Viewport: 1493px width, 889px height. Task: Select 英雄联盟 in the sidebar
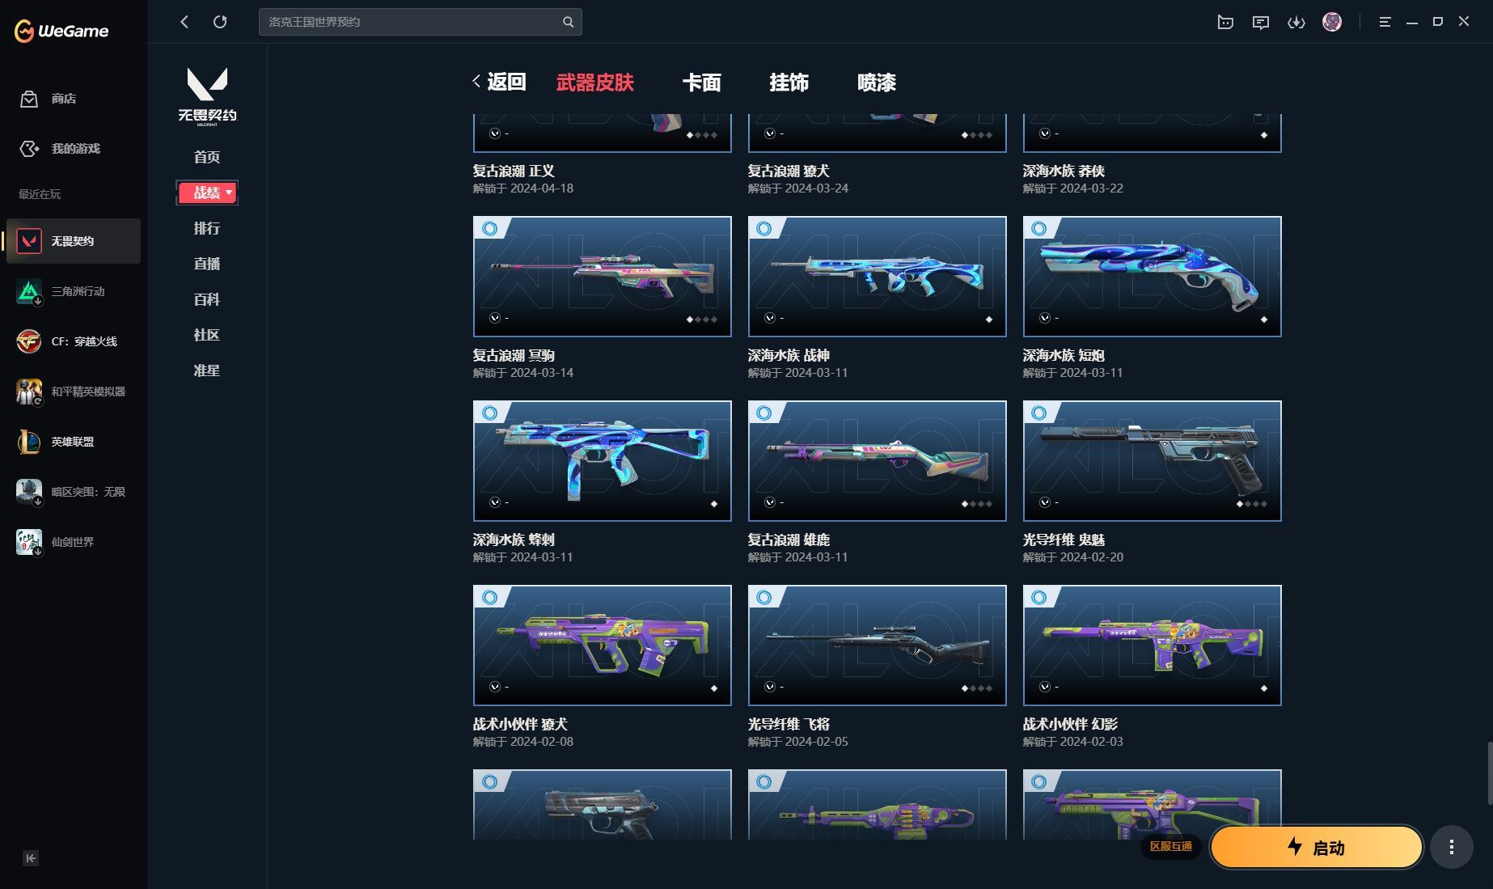(x=73, y=442)
